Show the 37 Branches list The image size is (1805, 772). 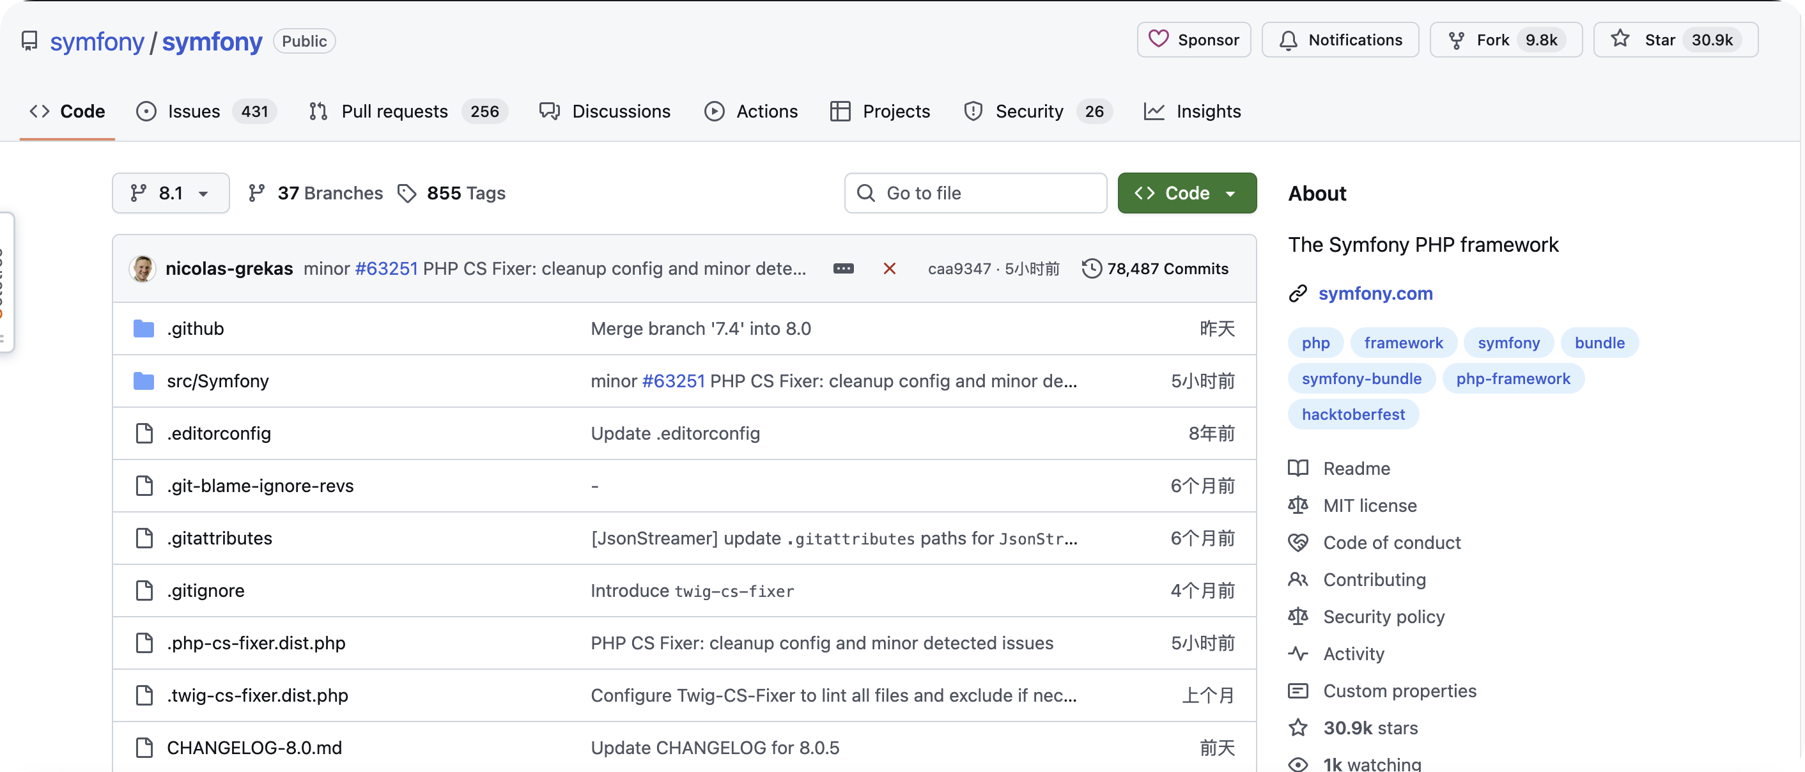316,192
